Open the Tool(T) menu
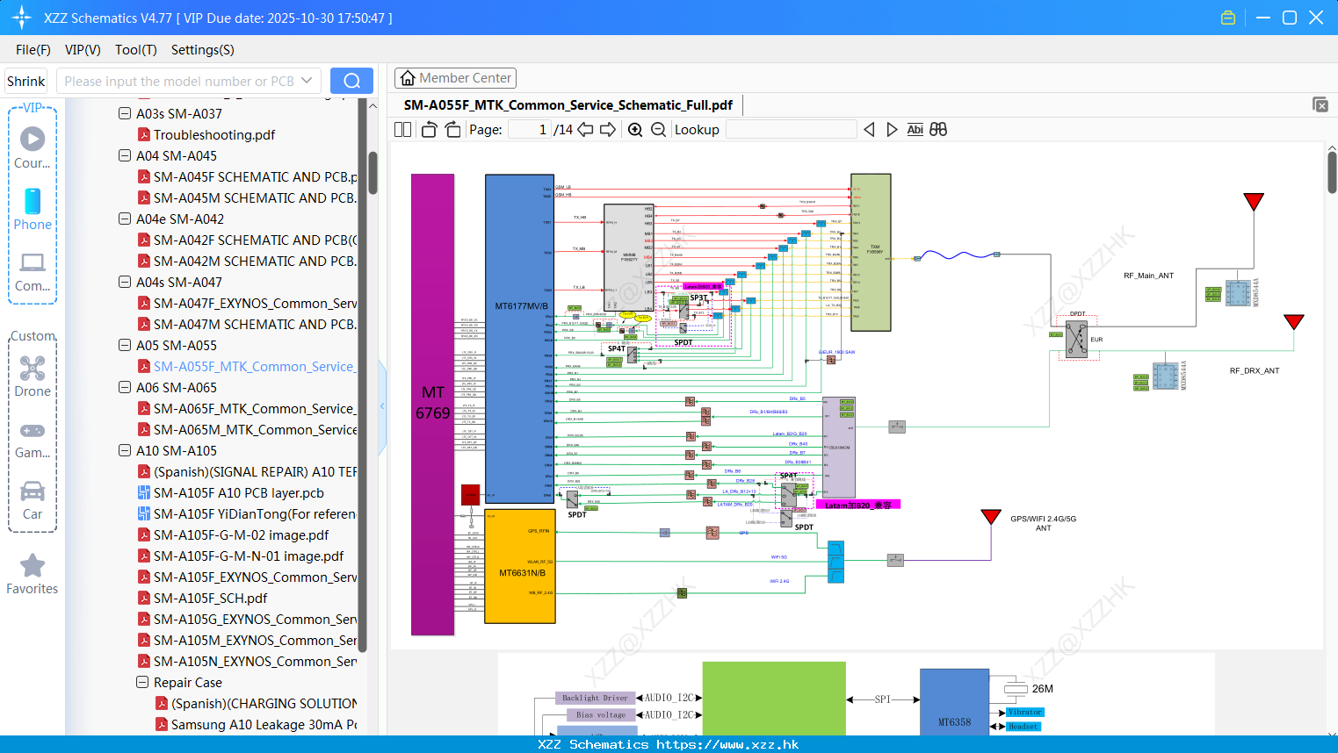Screen dimensions: 1338x753 pos(136,50)
